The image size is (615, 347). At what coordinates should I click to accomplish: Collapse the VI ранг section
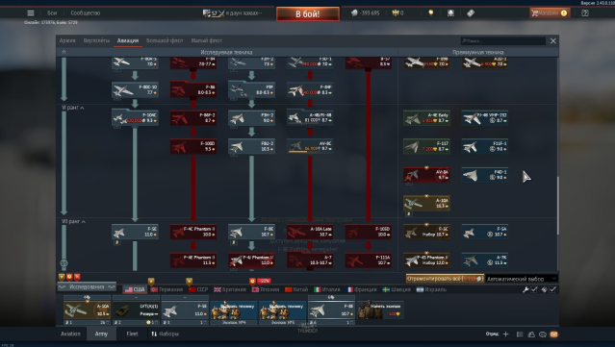[73, 108]
